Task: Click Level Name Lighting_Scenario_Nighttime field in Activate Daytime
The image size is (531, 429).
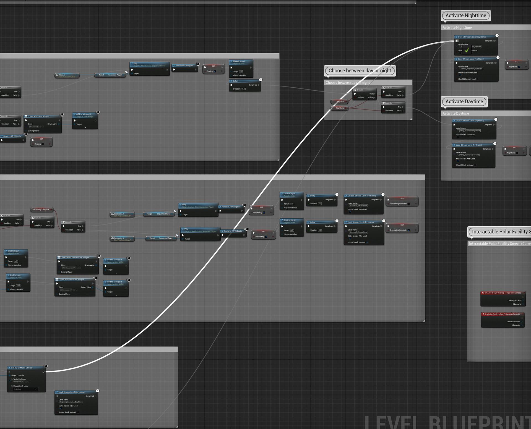Action: click(469, 130)
